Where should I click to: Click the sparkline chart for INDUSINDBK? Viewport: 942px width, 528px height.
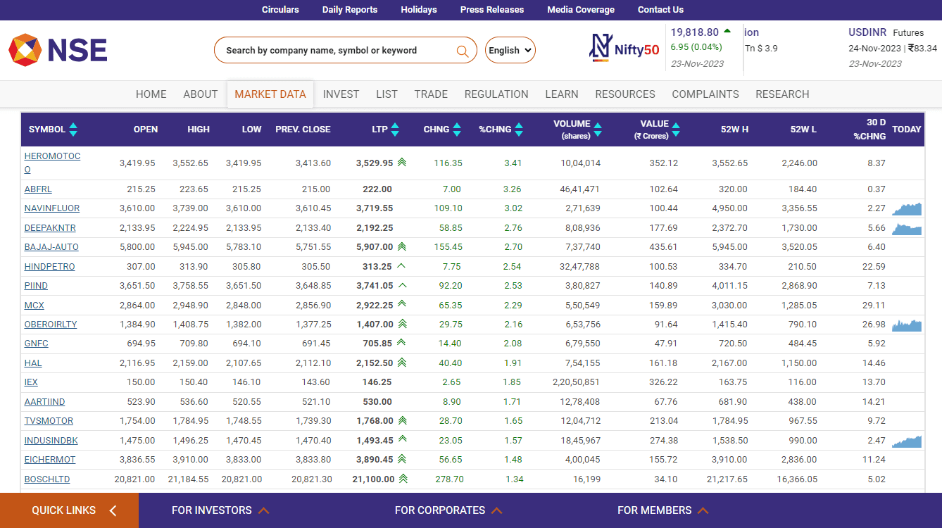(907, 441)
